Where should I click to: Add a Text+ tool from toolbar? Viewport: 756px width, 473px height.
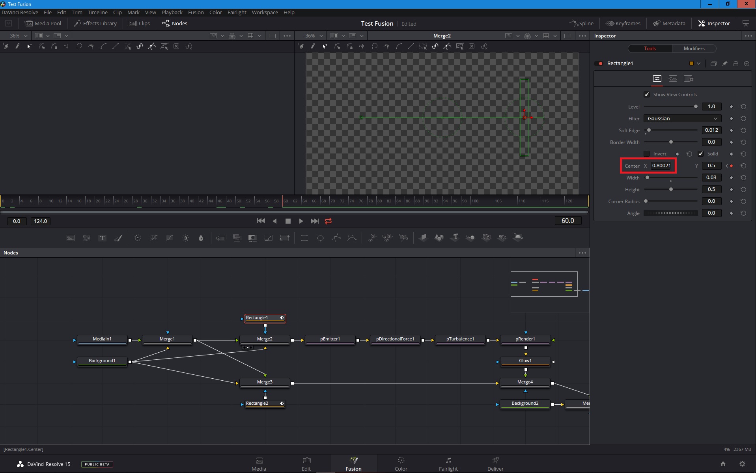pyautogui.click(x=102, y=238)
